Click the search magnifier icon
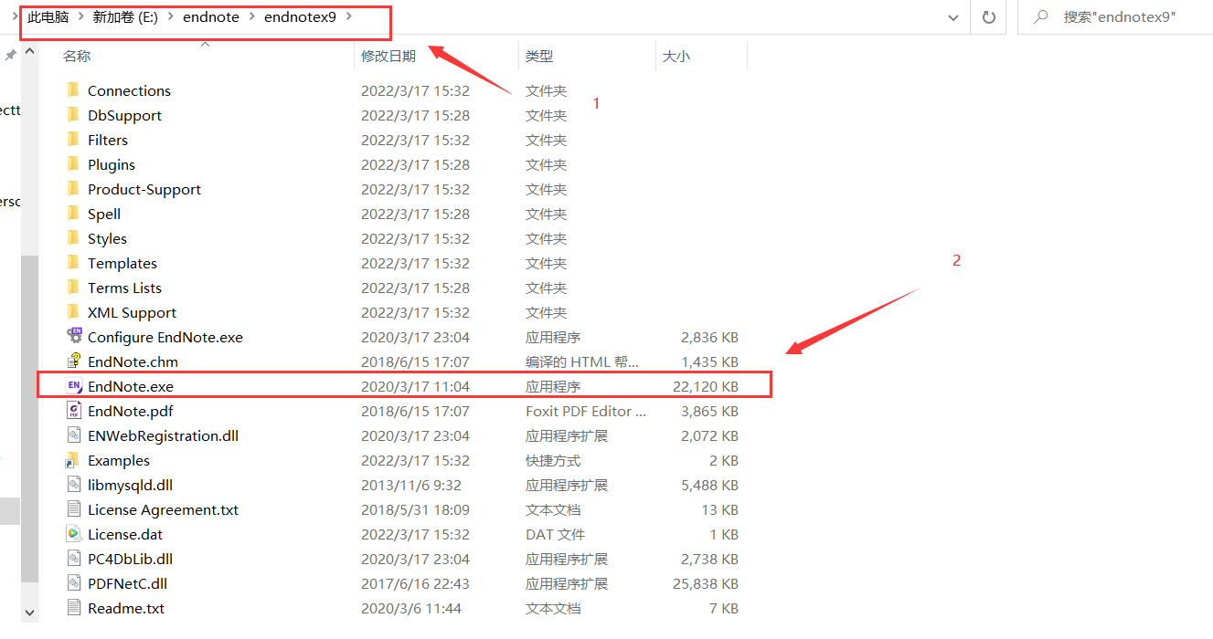Viewport: 1213px width, 639px height. [x=1040, y=17]
